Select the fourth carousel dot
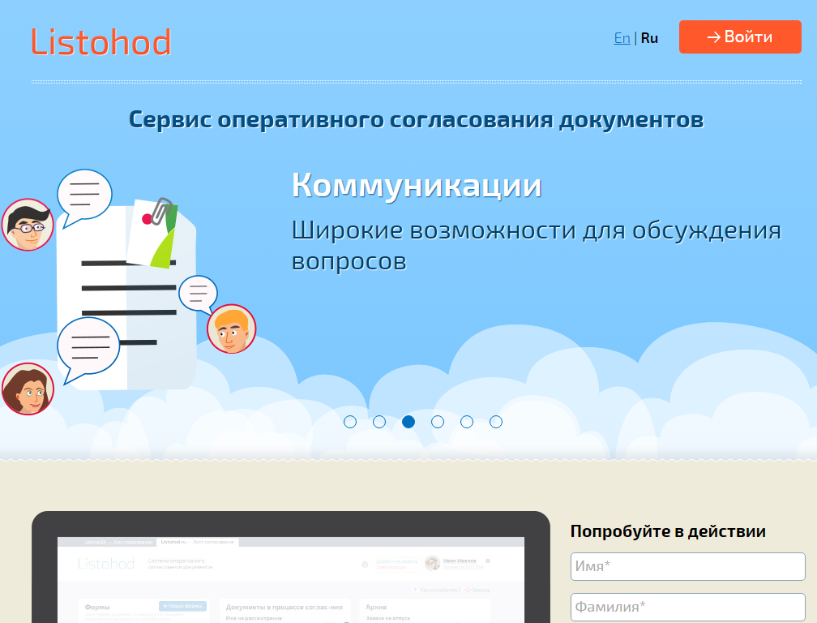 pos(438,422)
